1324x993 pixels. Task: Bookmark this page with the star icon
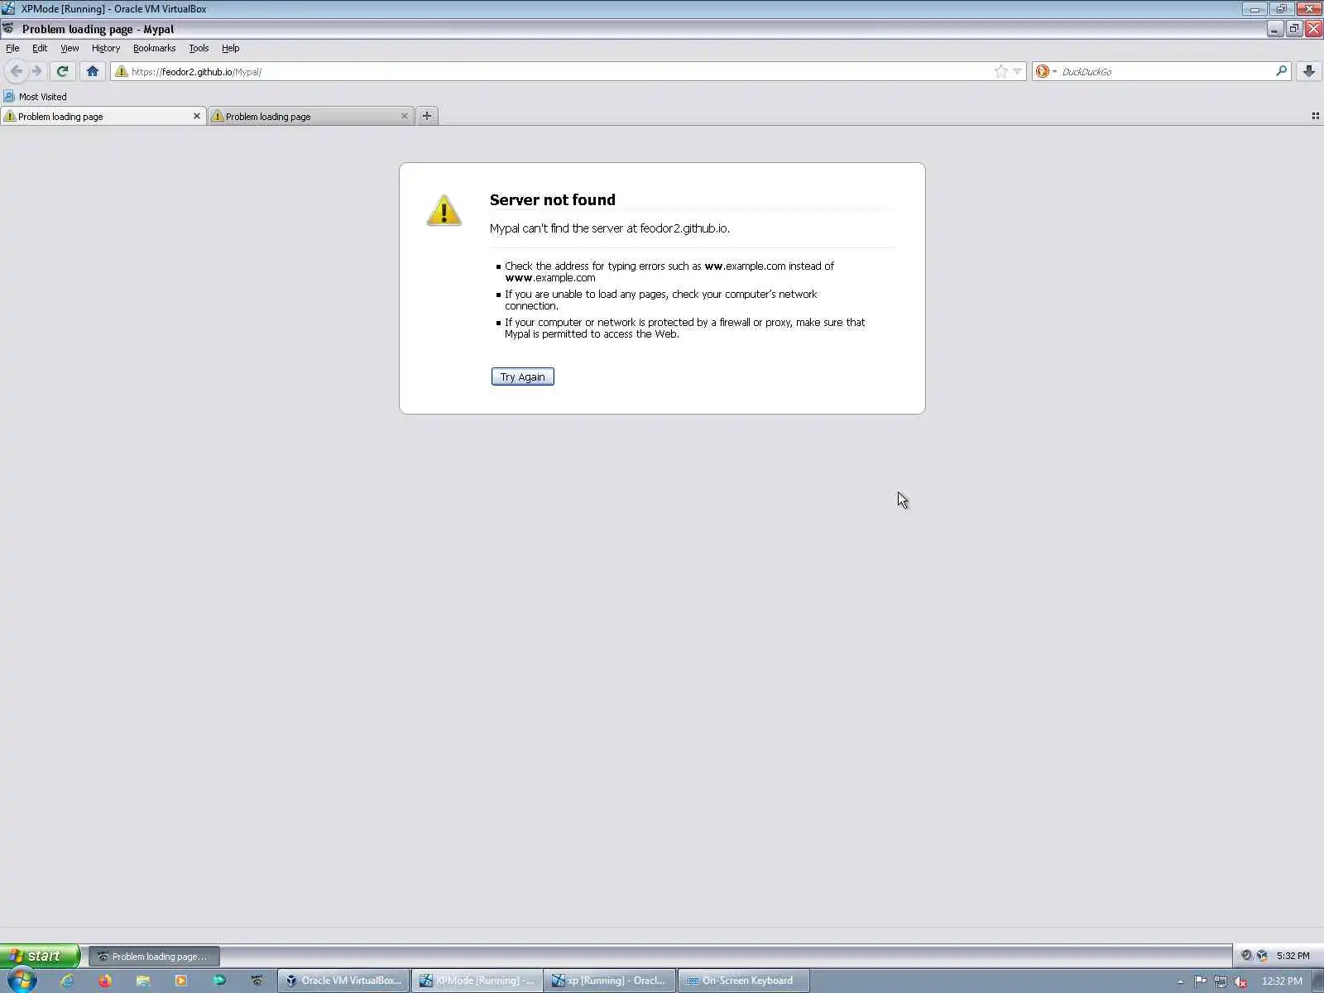point(1000,71)
